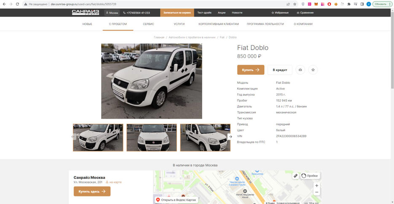This screenshot has height=204, width=394.
Task: Click the Главная breadcrumb
Action: click(x=159, y=37)
